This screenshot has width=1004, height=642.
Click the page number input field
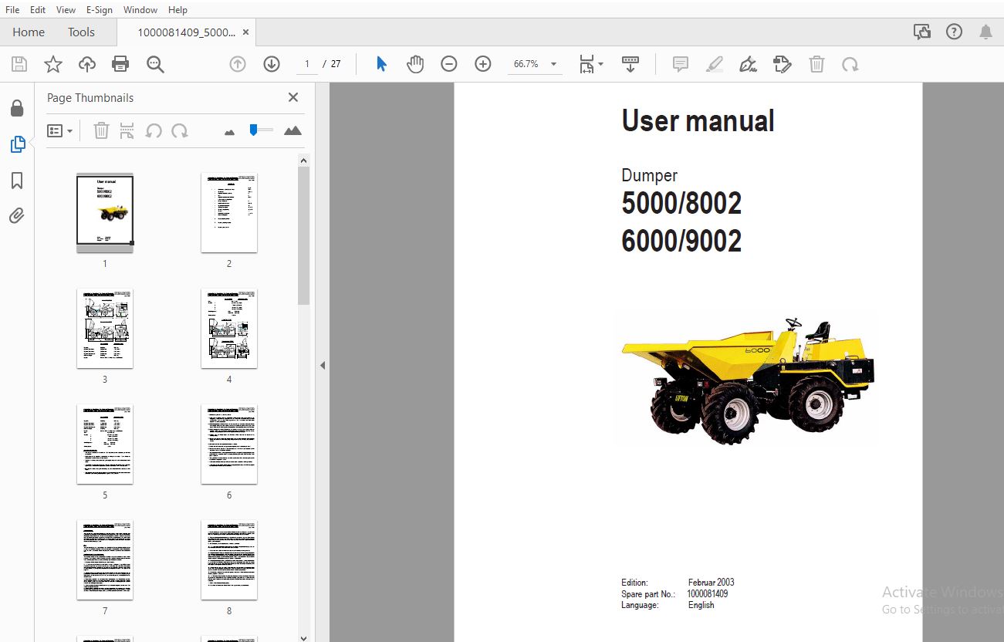click(308, 64)
